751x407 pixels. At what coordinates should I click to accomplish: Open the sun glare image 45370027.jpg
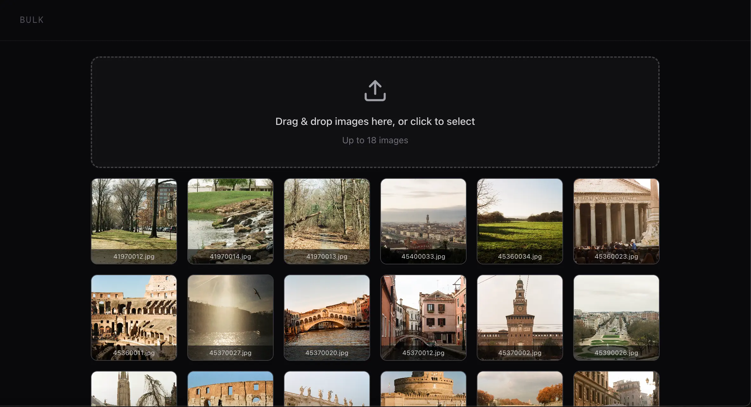(230, 317)
